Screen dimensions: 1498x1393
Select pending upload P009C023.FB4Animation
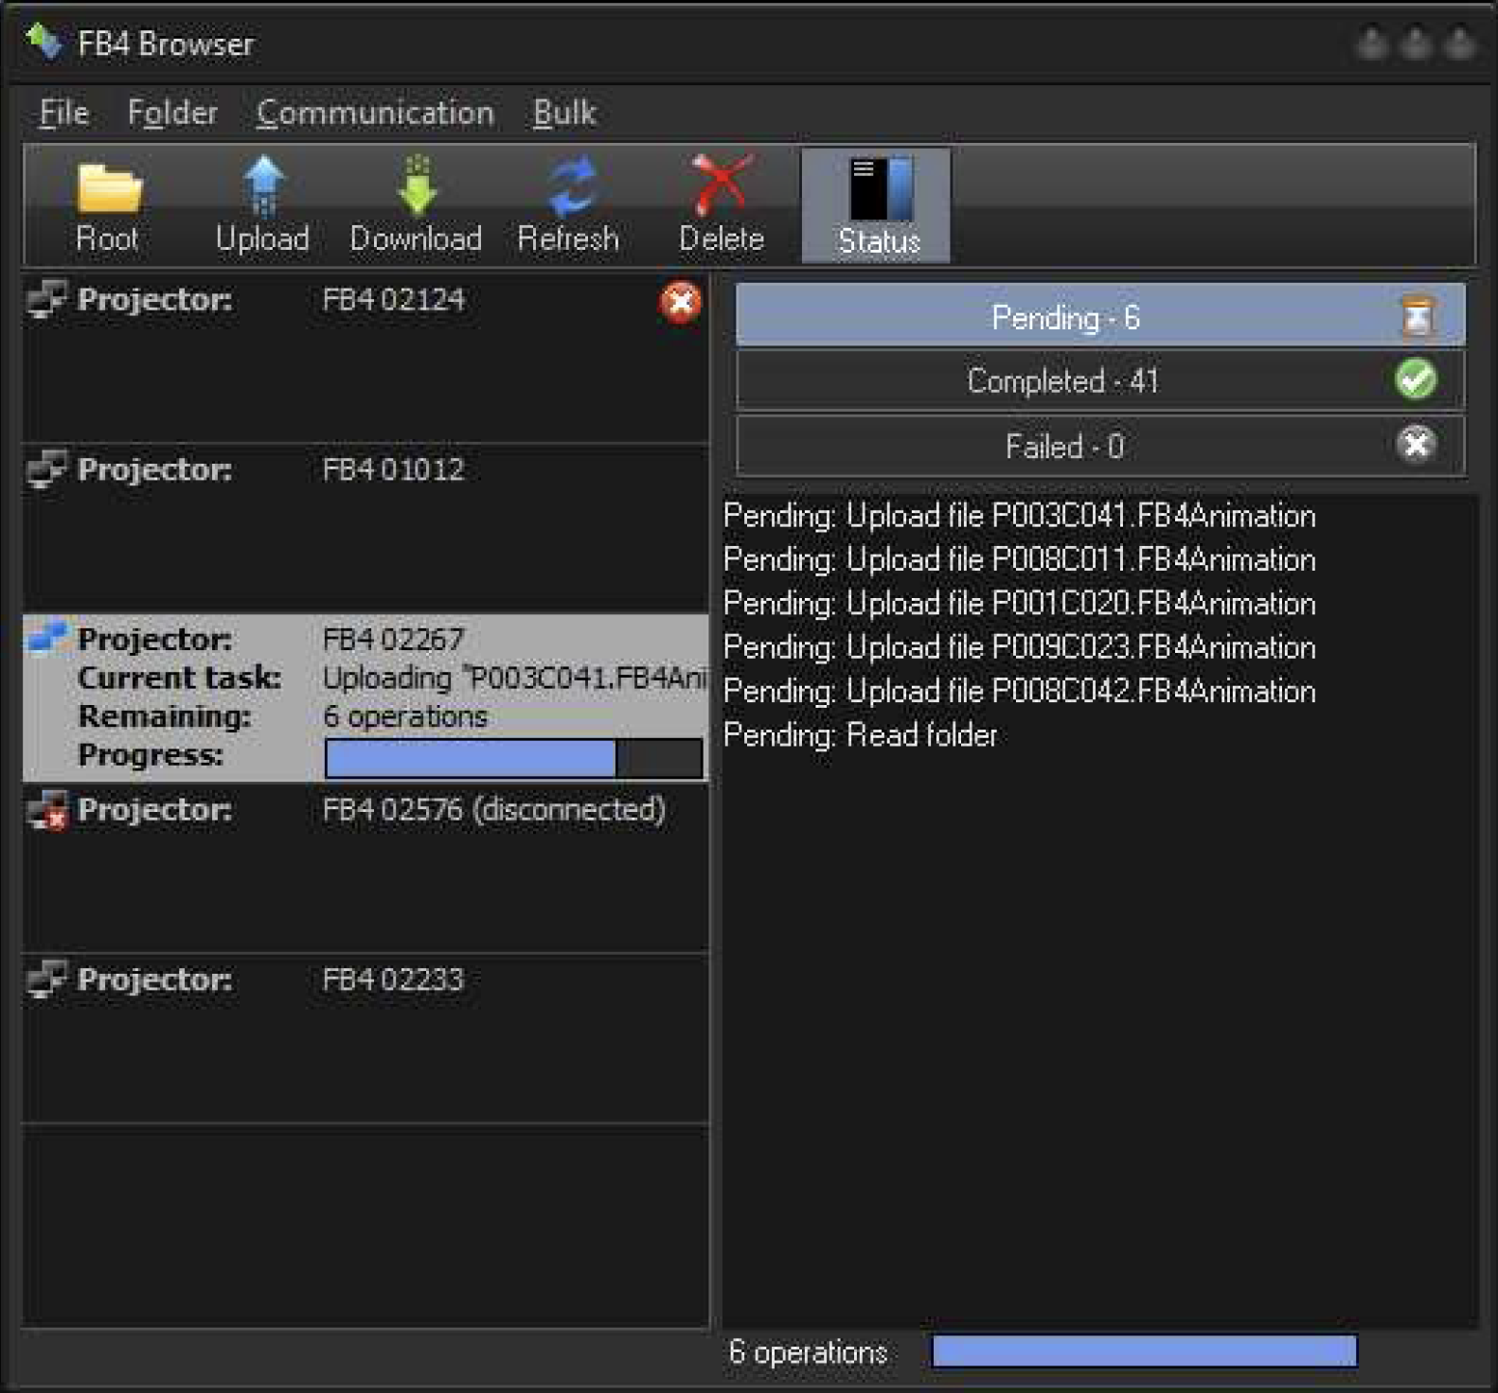click(x=1020, y=647)
